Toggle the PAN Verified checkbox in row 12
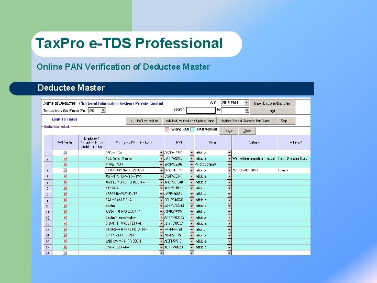This screenshot has height=283, width=377. (65, 217)
